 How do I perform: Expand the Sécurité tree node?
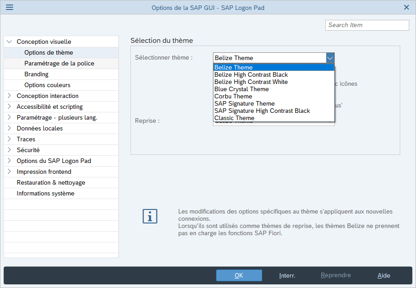(9, 150)
